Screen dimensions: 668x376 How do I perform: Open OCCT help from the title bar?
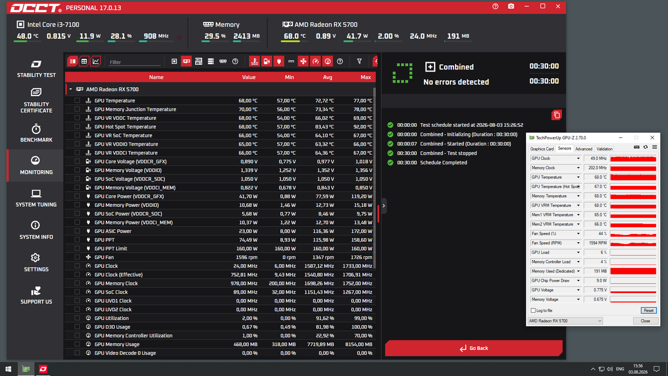(495, 6)
